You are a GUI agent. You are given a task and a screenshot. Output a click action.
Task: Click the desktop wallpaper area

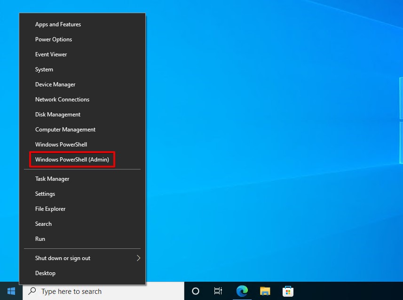click(x=282, y=141)
